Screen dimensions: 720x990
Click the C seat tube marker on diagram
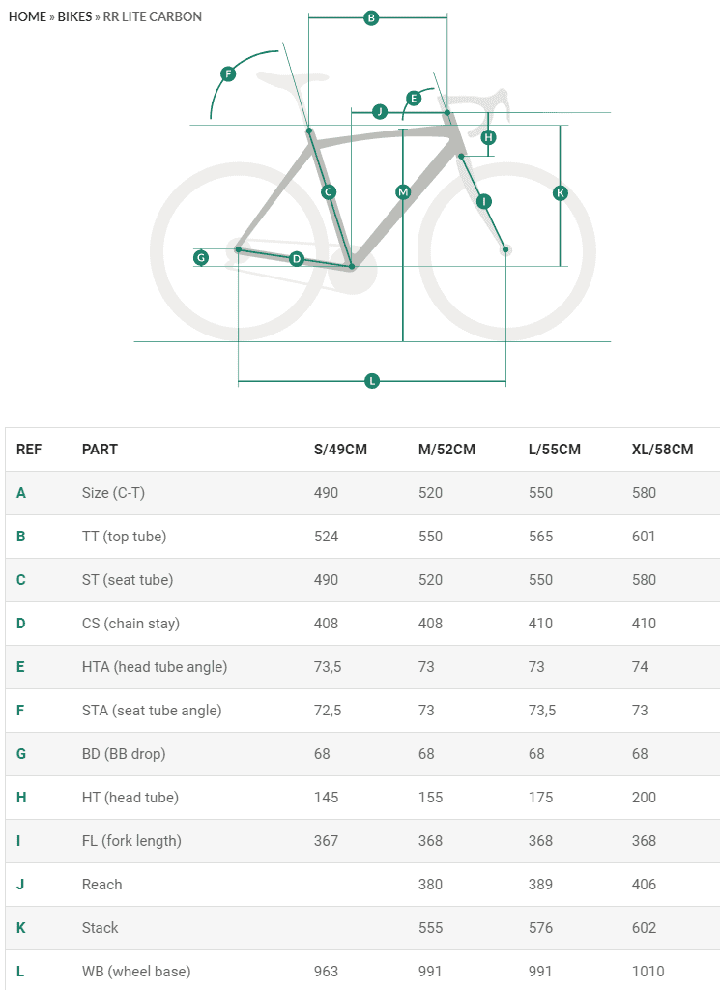[329, 192]
